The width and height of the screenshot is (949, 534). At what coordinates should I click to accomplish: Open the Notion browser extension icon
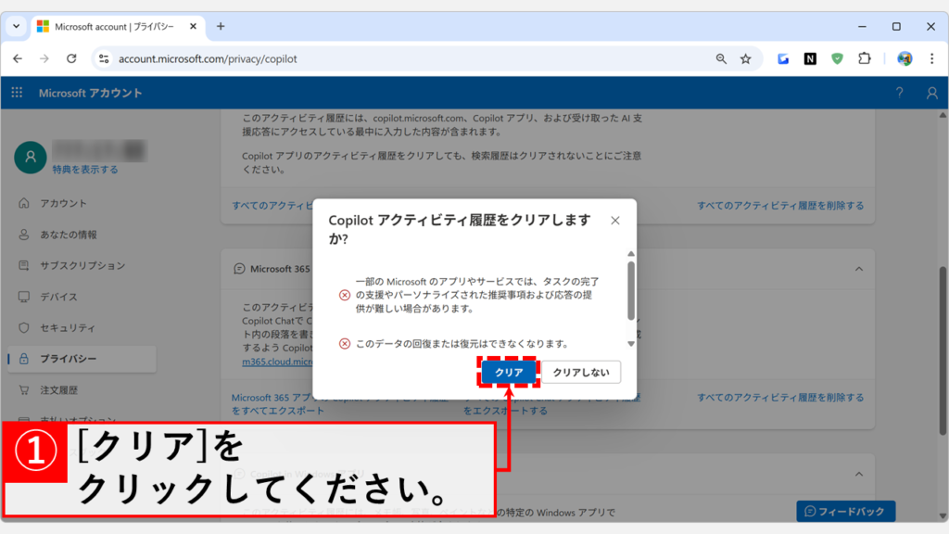coord(810,58)
